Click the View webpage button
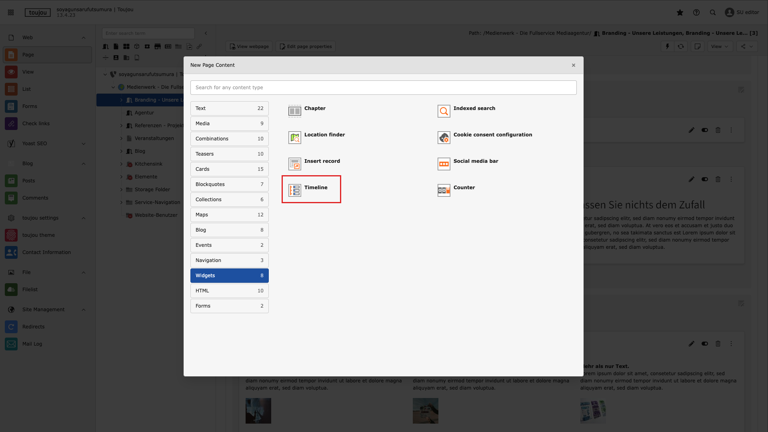The height and width of the screenshot is (432, 768). (x=249, y=46)
